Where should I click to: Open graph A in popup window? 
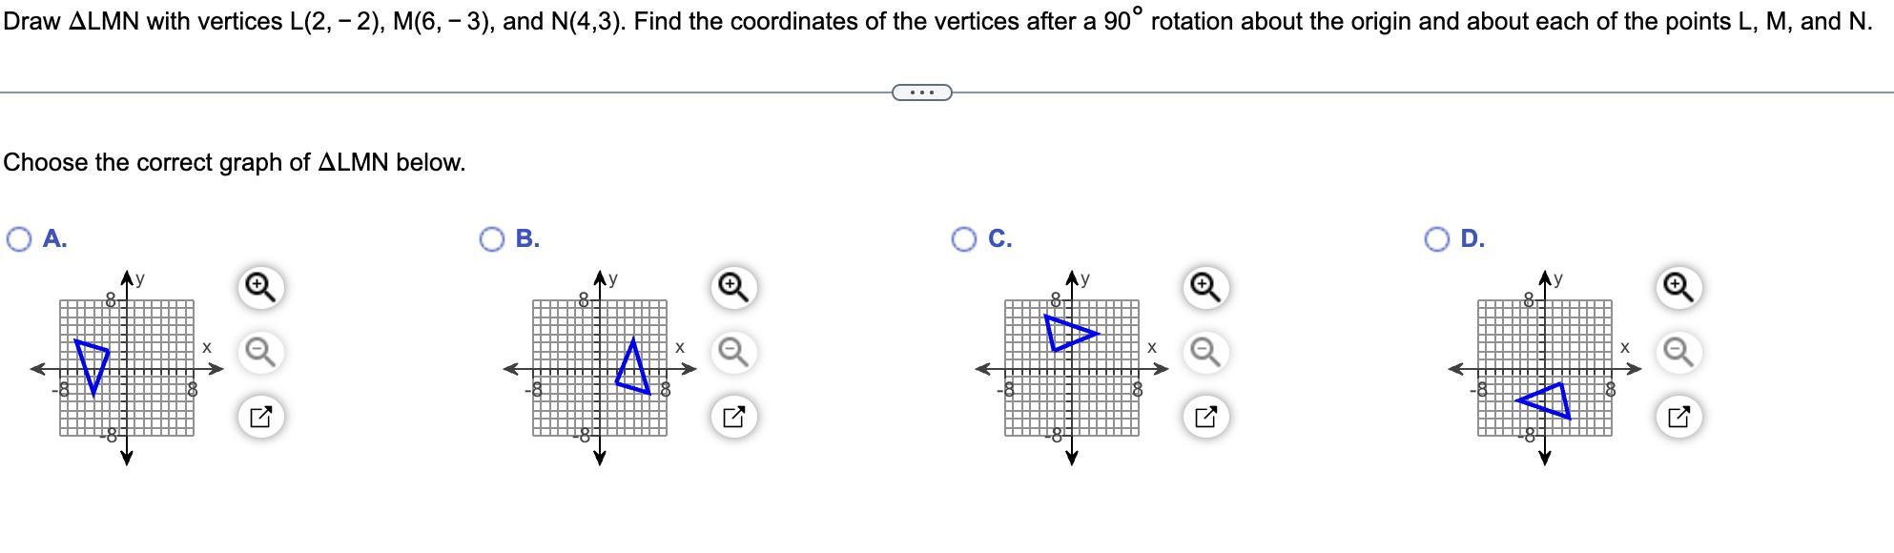coord(260,417)
